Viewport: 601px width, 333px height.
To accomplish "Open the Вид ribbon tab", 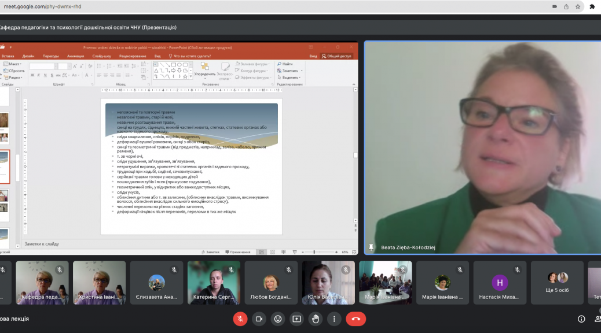I will tap(157, 56).
